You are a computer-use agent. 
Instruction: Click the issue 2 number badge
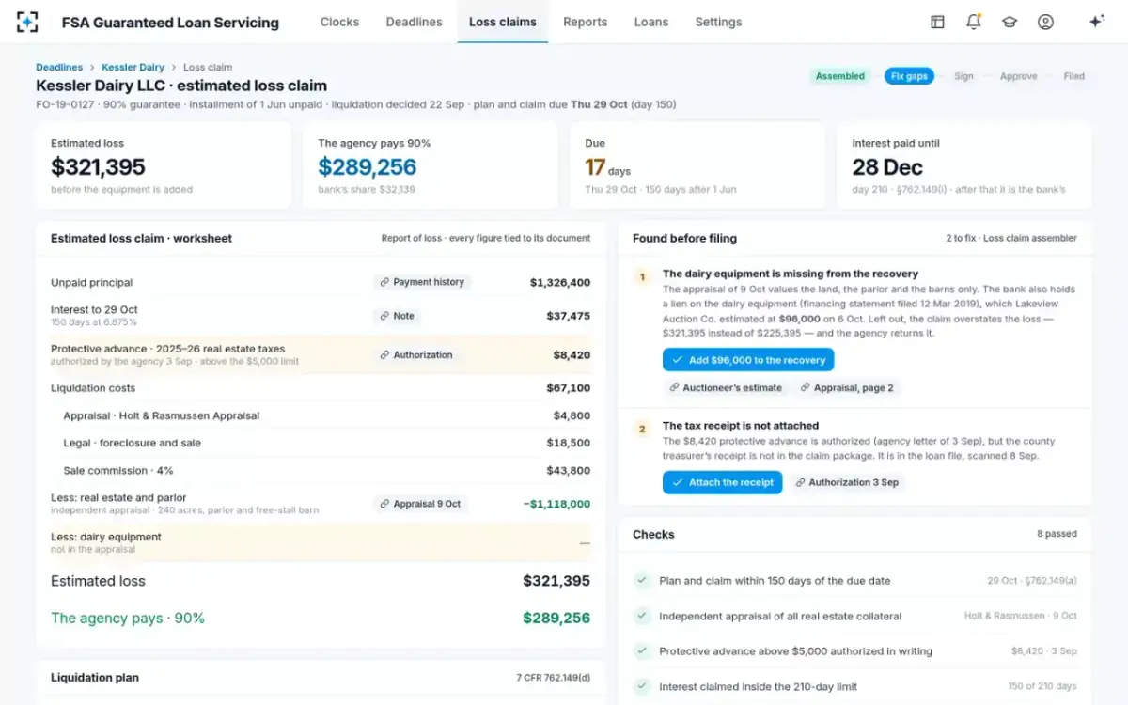(x=642, y=429)
